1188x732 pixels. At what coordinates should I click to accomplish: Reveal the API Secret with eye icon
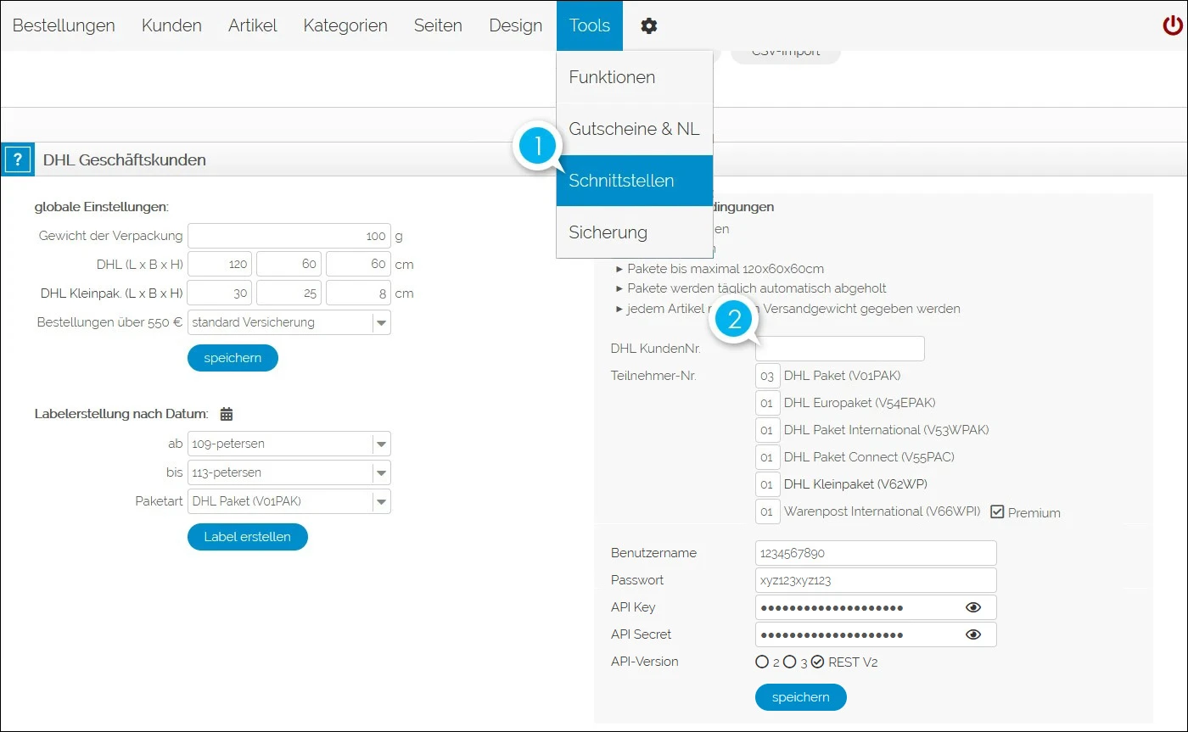pos(973,634)
